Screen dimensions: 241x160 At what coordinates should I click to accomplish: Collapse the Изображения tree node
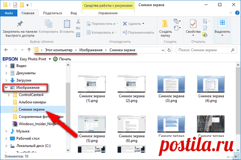(6, 88)
